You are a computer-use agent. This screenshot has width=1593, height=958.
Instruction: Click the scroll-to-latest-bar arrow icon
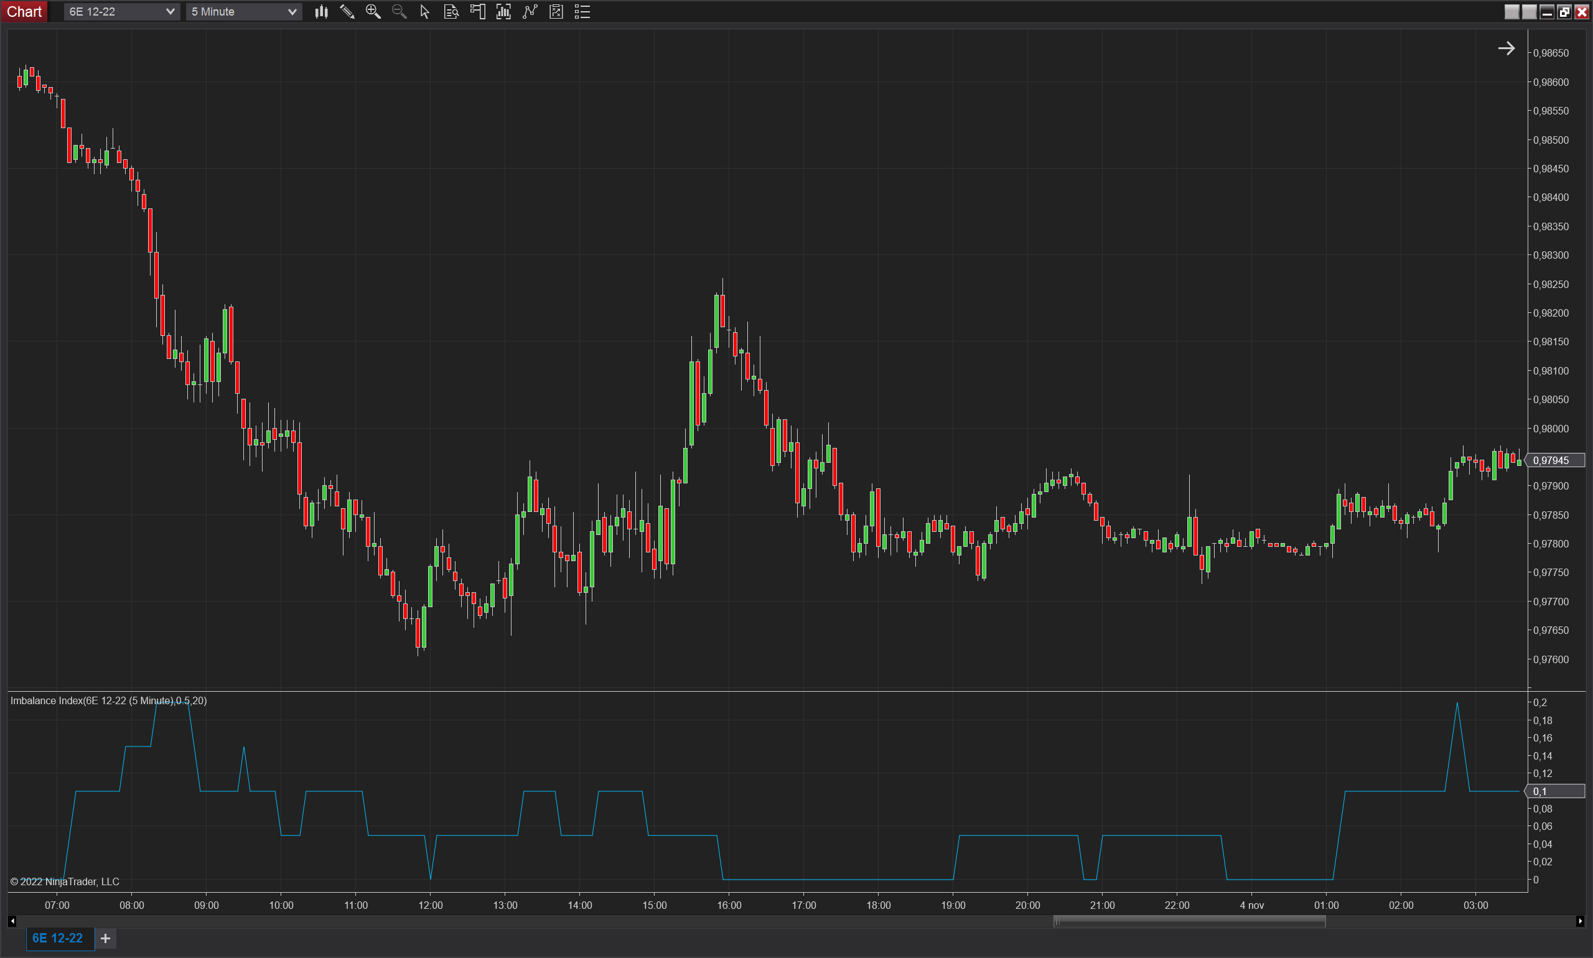click(1507, 49)
